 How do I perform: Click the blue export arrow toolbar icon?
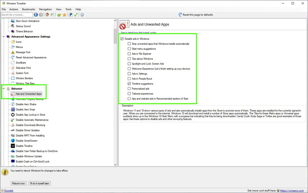[x=71, y=15]
